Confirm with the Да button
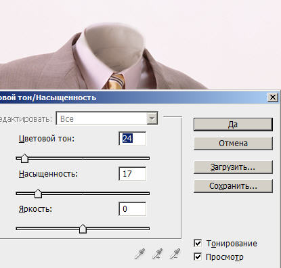This screenshot has height=268, width=281. click(x=233, y=125)
